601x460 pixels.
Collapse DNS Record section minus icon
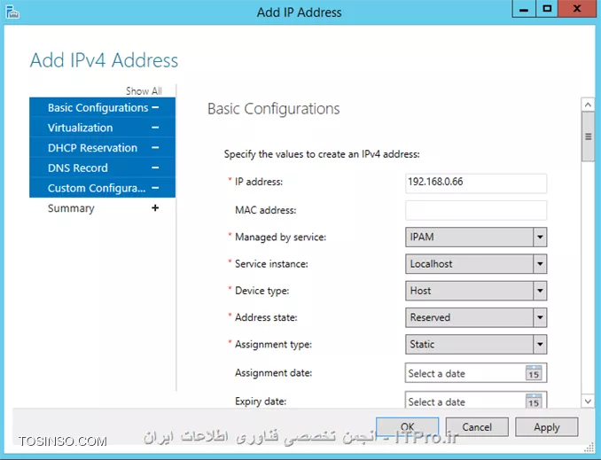coord(155,168)
